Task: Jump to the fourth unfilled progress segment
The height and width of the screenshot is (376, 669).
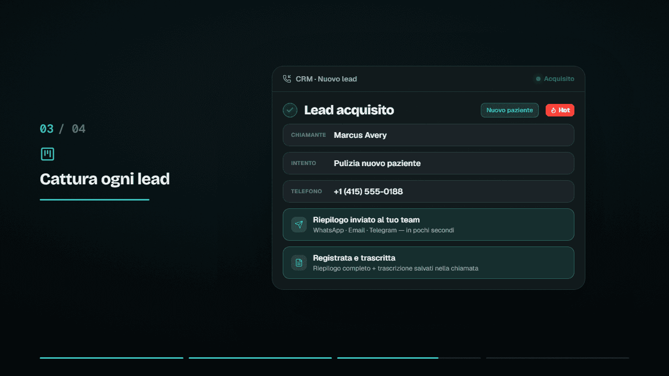Action: [x=558, y=358]
